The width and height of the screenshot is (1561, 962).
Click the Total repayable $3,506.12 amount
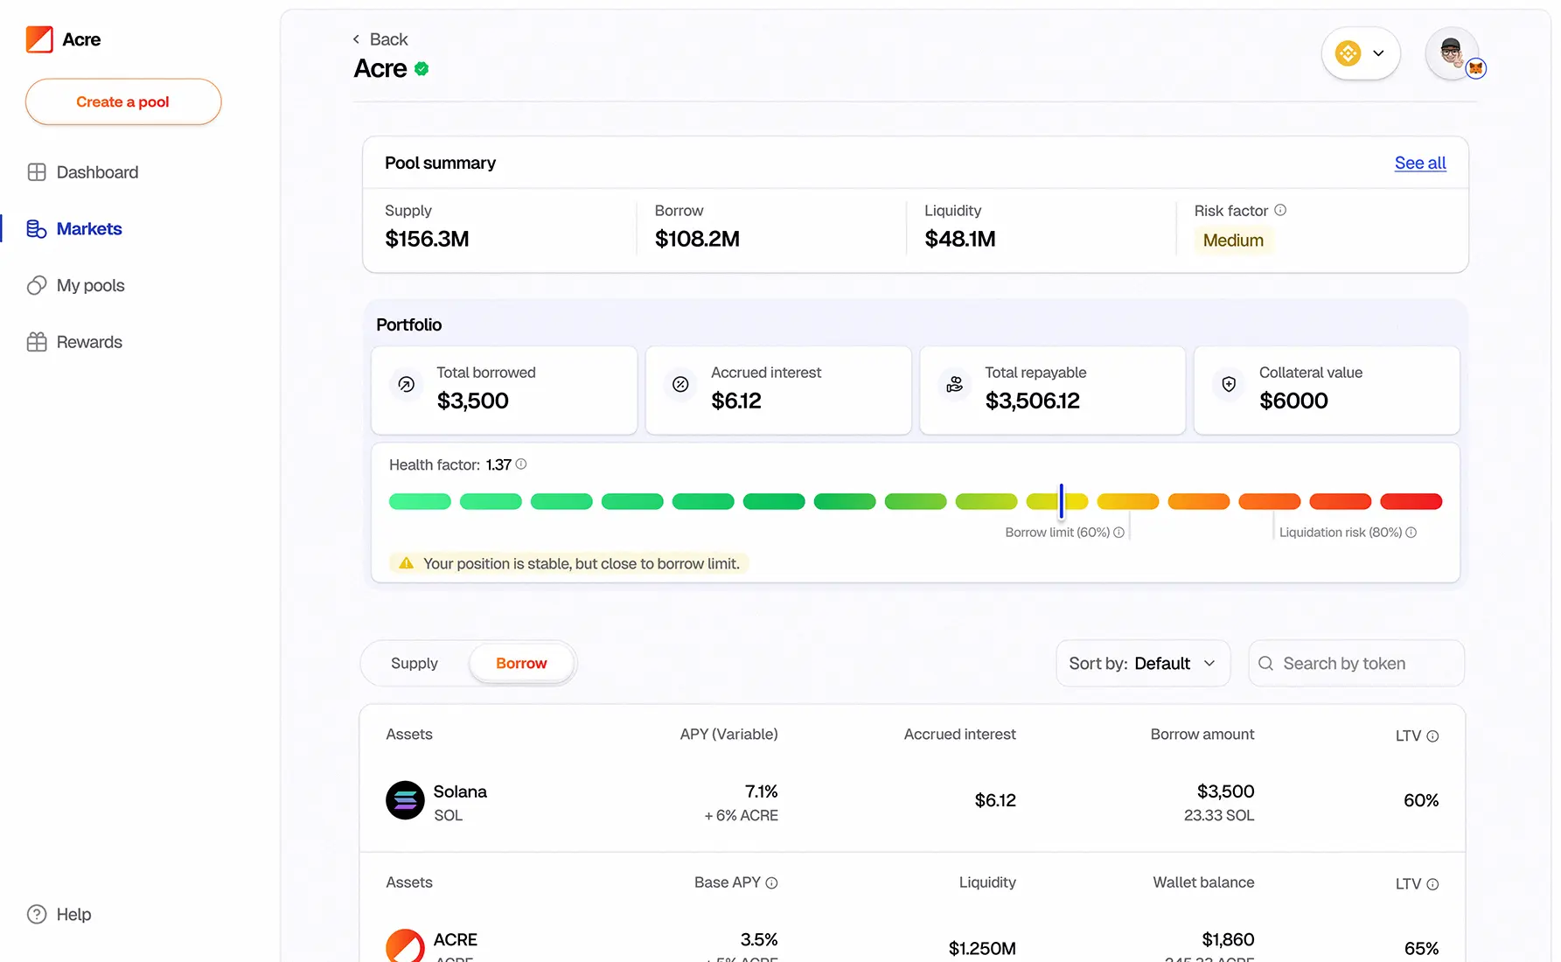[x=1032, y=401]
